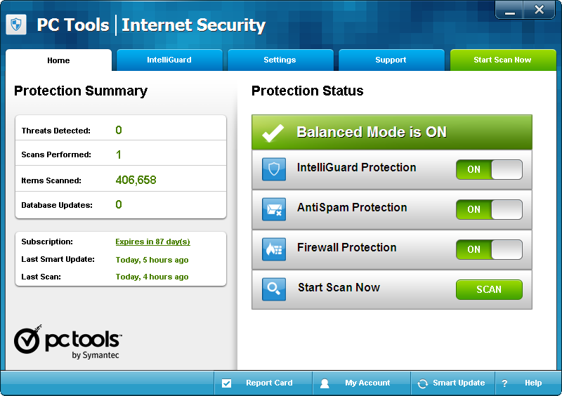Switch to the Settings tab

point(280,60)
